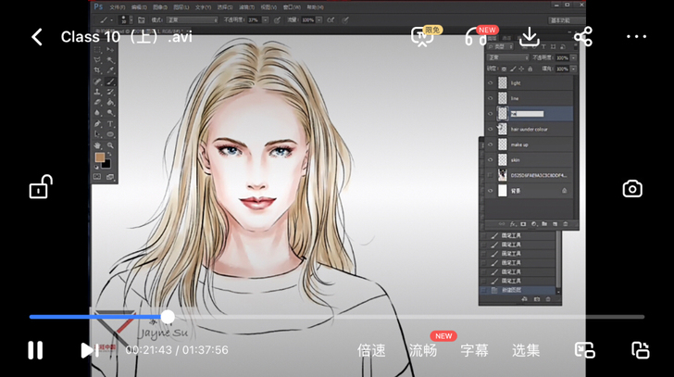Viewport: 674px width, 377px height.
Task: Open the 流畅 quality selector
Action: tap(423, 350)
